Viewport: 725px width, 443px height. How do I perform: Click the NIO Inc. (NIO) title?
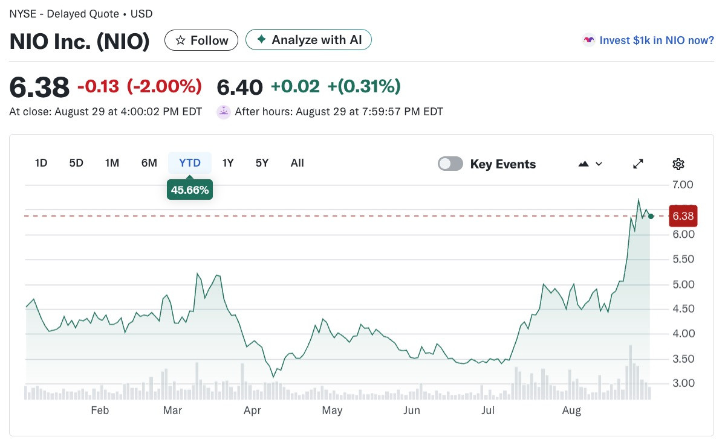click(80, 42)
